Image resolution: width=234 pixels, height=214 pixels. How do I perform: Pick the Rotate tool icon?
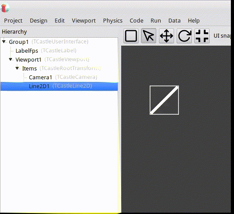(x=184, y=36)
